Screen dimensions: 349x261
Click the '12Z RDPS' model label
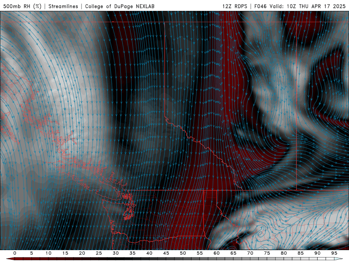(x=235, y=6)
